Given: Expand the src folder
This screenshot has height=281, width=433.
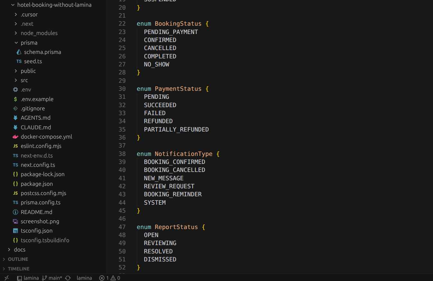Looking at the screenshot, I should 16,80.
